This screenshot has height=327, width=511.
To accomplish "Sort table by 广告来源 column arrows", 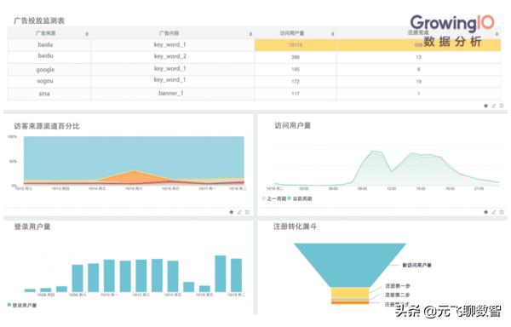I will pos(87,34).
